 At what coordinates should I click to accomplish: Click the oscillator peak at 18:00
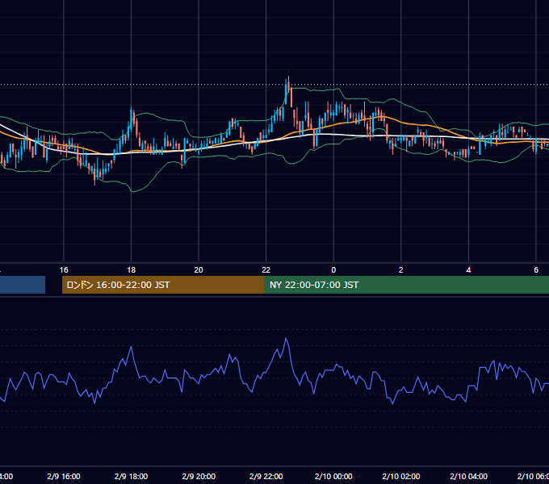(x=132, y=347)
